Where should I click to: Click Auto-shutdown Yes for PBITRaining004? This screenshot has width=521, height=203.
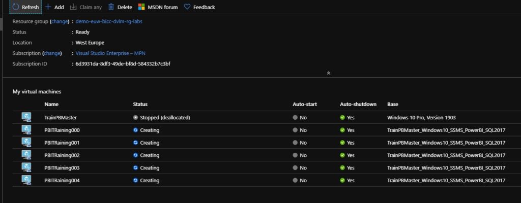[347, 181]
